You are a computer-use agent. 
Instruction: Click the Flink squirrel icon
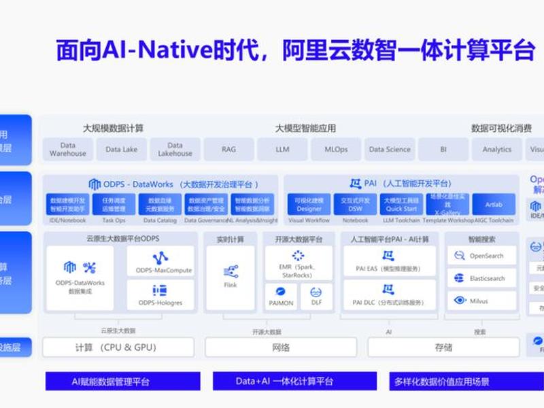[231, 272]
